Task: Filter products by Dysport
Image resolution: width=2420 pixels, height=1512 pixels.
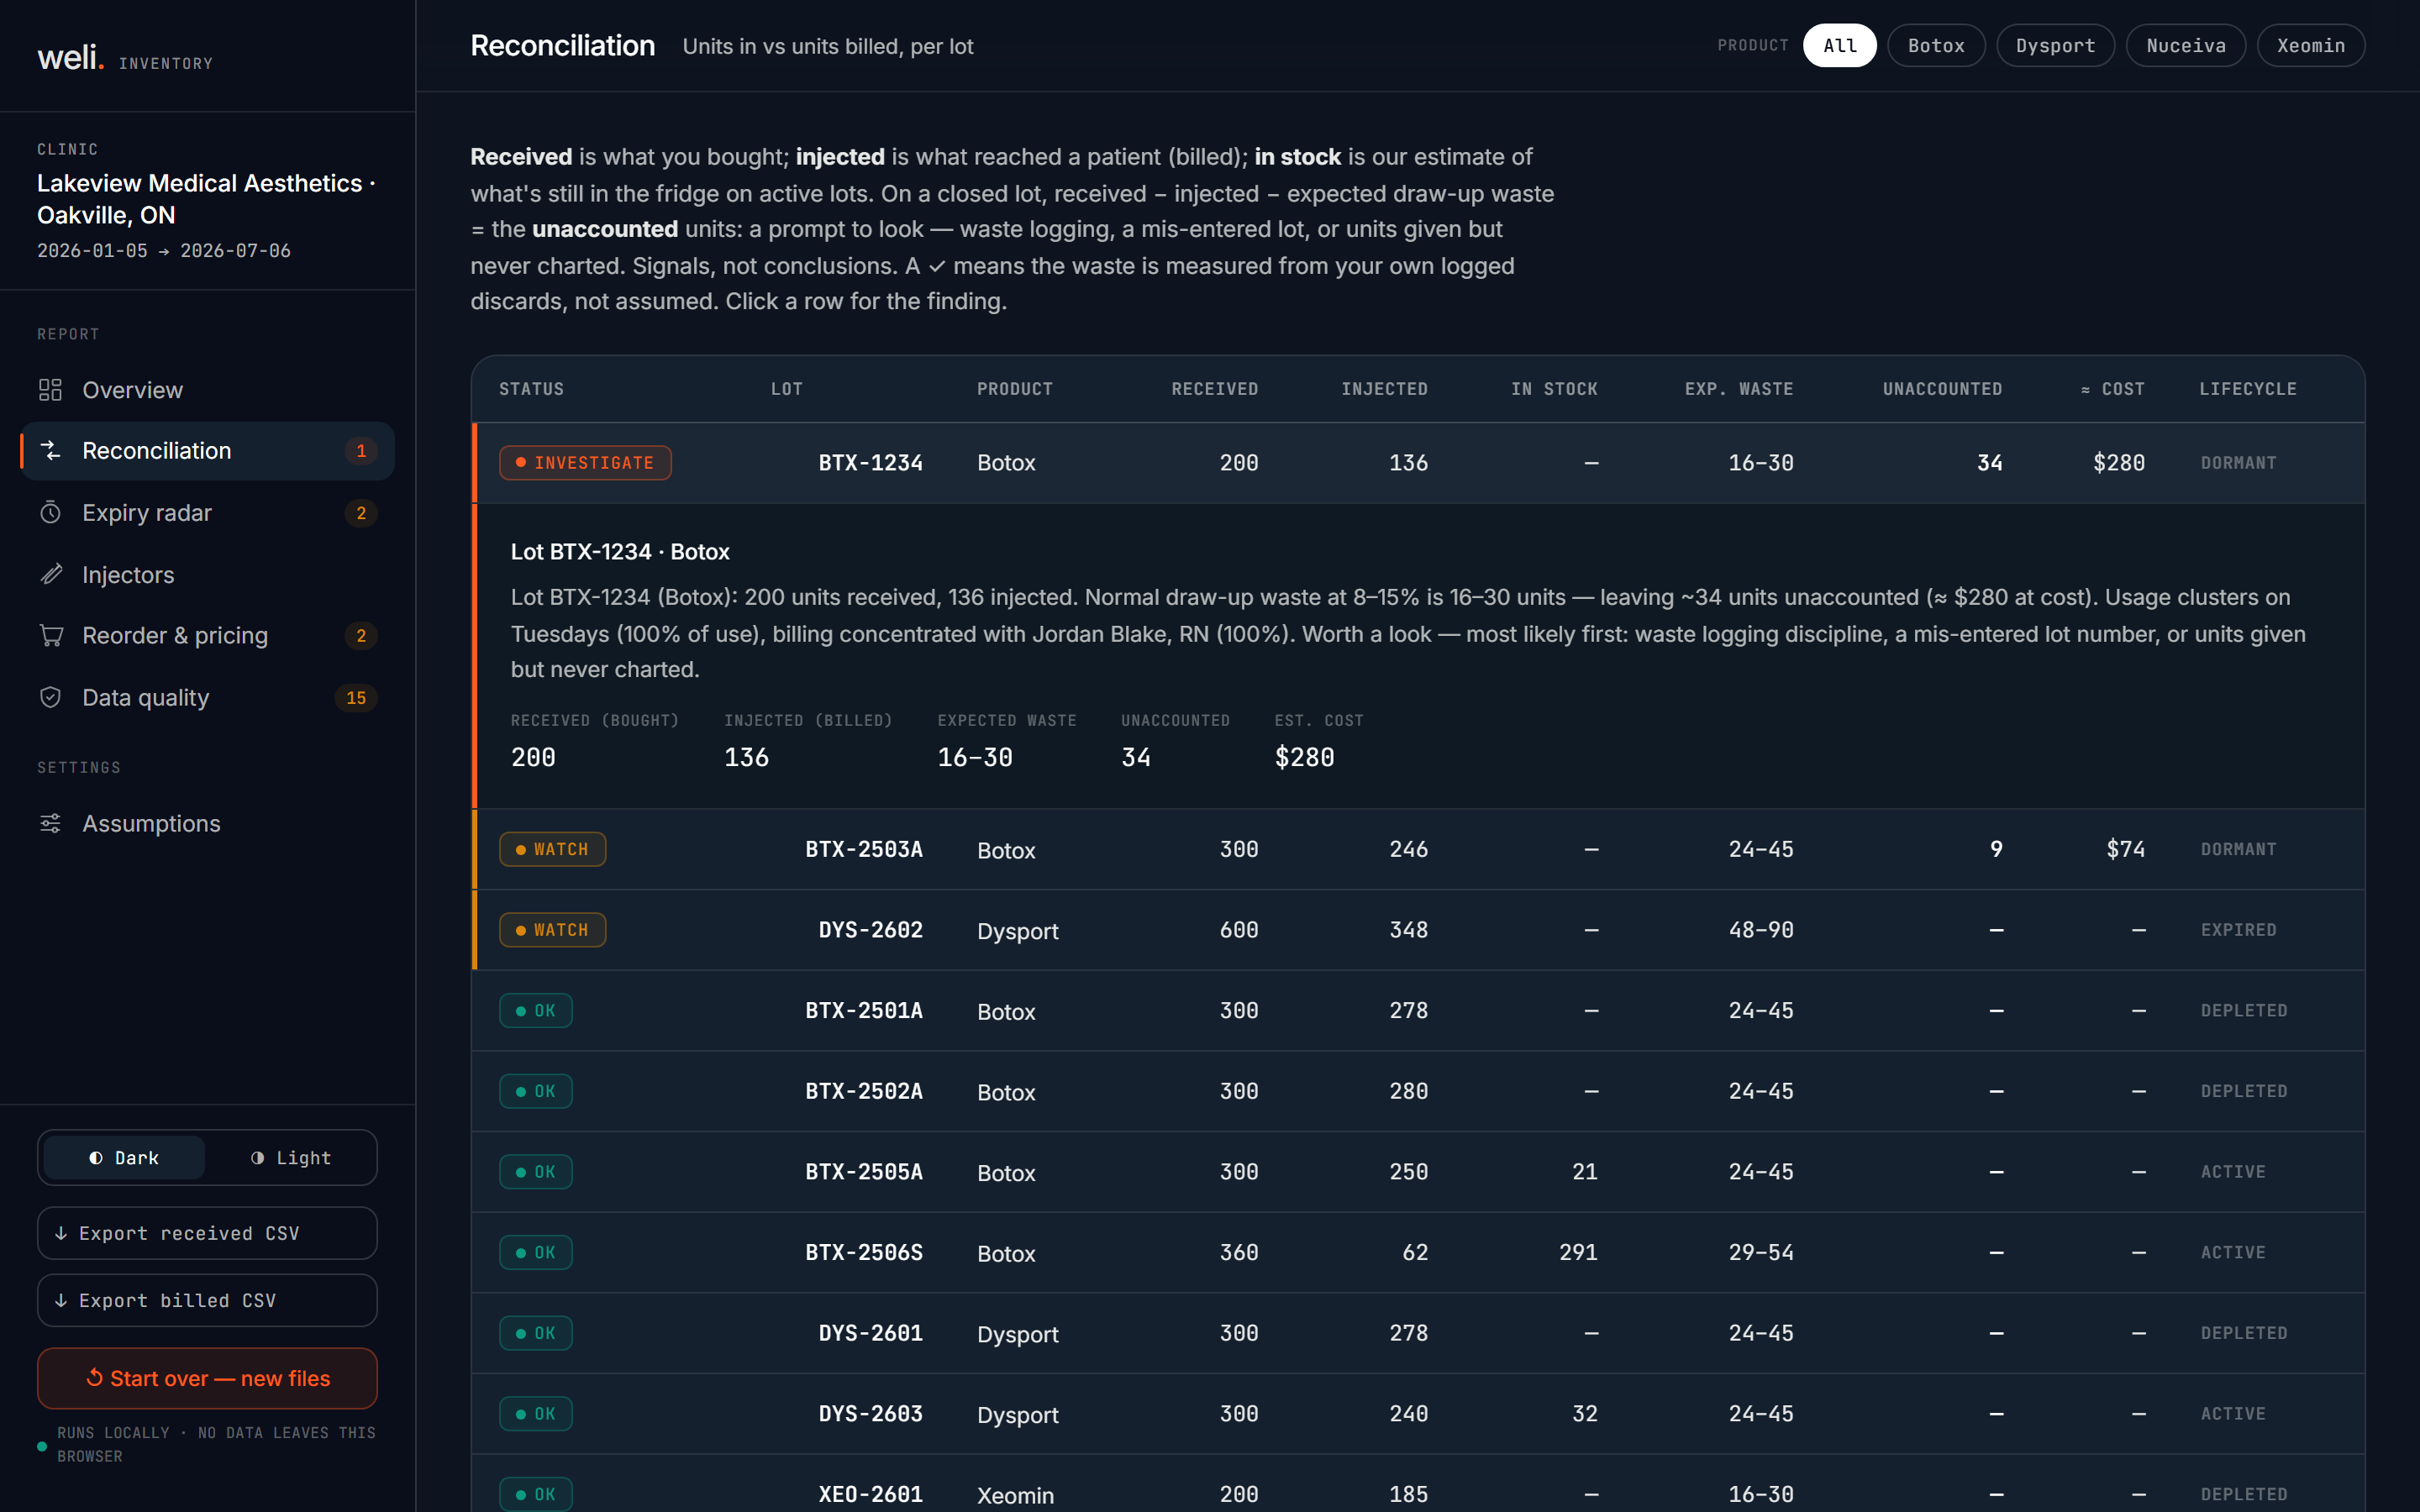Action: tap(2055, 46)
